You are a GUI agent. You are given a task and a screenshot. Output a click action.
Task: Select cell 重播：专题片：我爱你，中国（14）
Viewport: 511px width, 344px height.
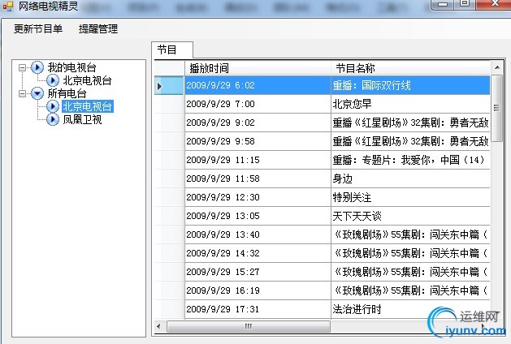click(x=410, y=160)
